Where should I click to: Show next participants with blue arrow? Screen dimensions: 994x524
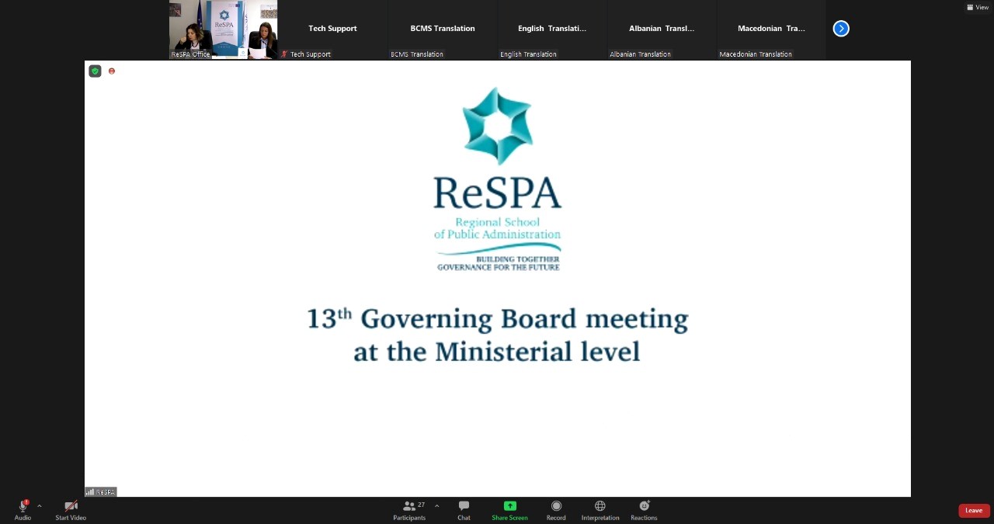tap(841, 29)
